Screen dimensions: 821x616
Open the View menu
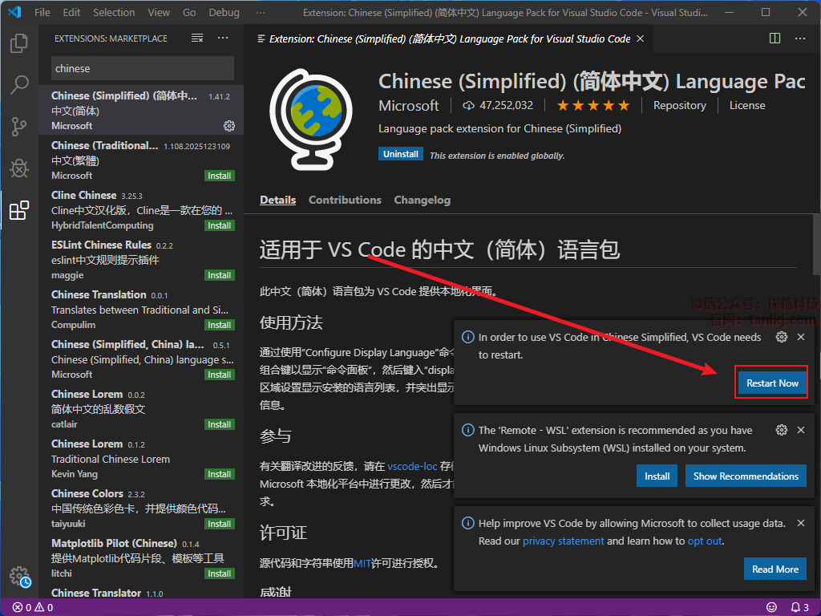point(159,12)
